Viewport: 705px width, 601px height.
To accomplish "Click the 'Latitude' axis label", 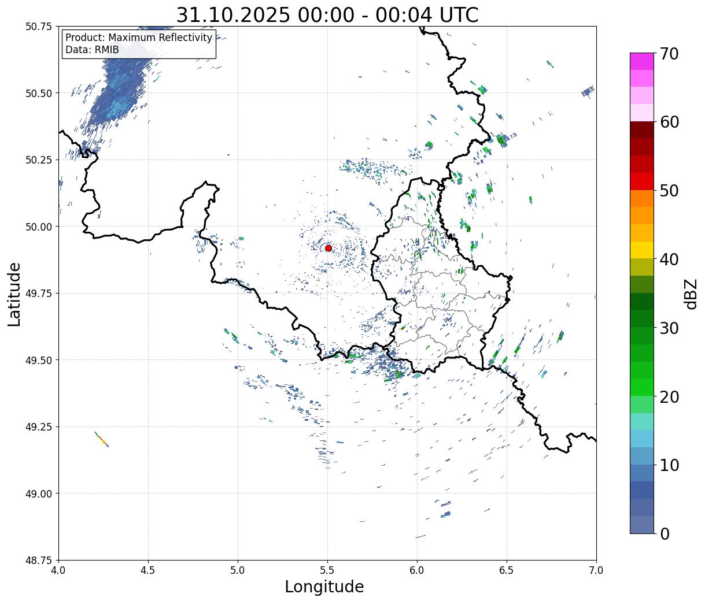I will pos(14,294).
